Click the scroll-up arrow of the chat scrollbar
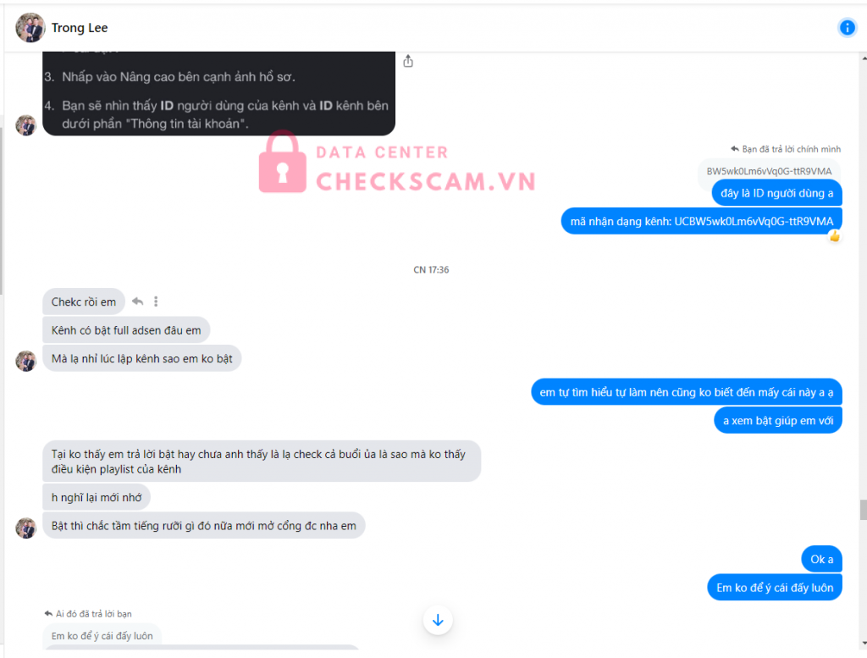This screenshot has width=867, height=658. pos(863,58)
